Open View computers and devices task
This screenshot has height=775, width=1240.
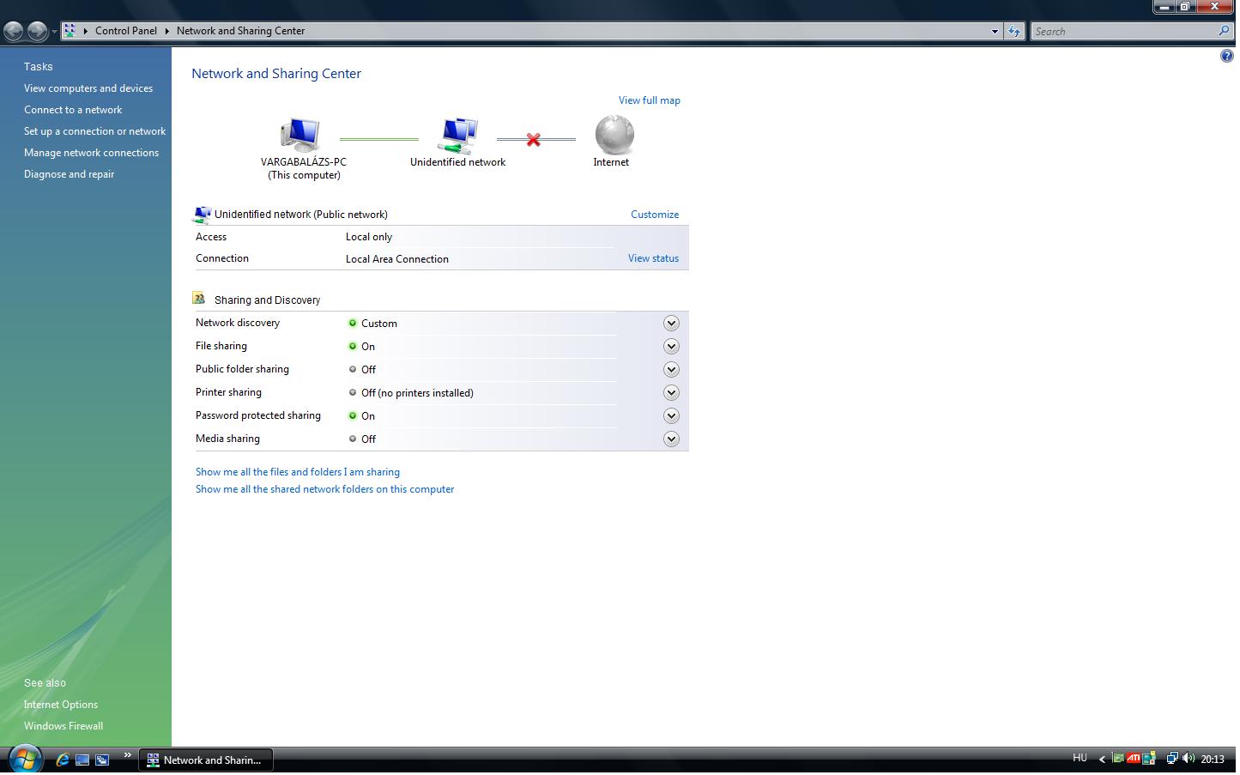(88, 88)
